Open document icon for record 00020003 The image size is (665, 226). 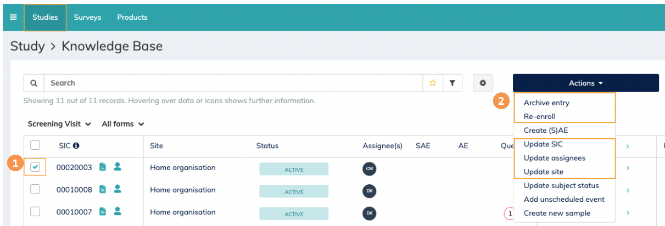pyautogui.click(x=103, y=167)
